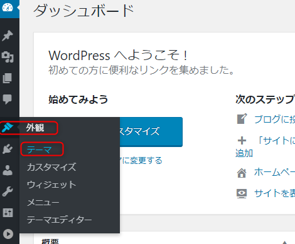Image resolution: width=295 pixels, height=244 pixels.
Task: Open Posts via the pushpin icon
Action: pos(8,36)
